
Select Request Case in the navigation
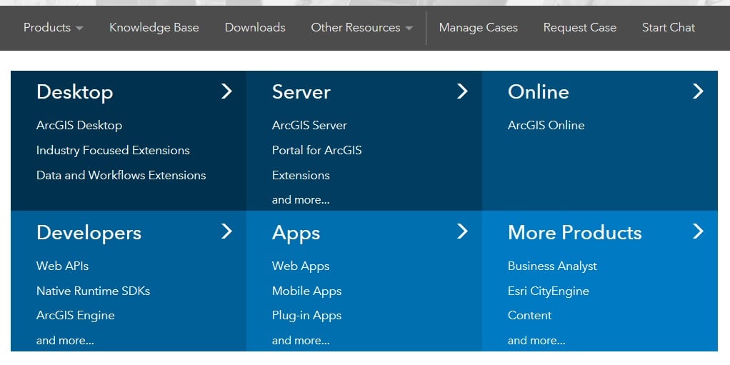pos(579,27)
